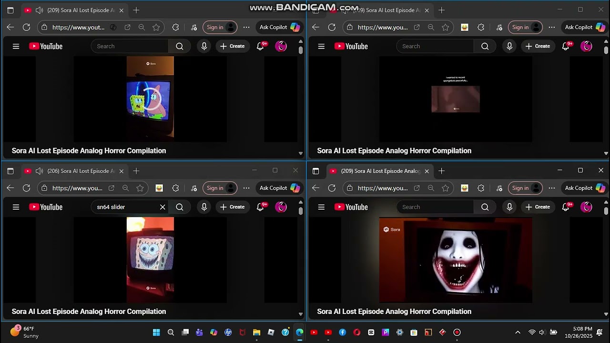Click Create button in bottom-left YouTube window
This screenshot has width=610, height=343.
coord(233,207)
